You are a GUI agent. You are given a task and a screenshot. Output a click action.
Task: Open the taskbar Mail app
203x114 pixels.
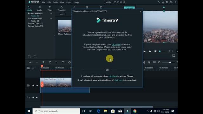120,111
